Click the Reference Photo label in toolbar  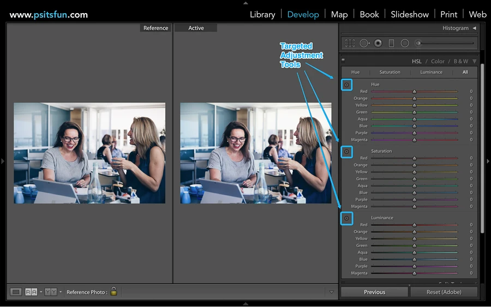(x=87, y=292)
